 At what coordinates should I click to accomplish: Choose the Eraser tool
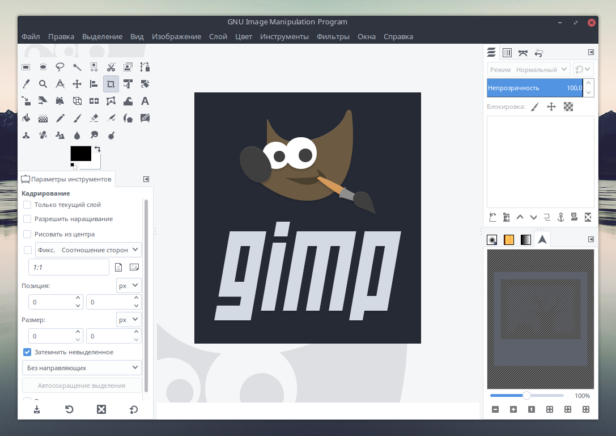point(94,118)
